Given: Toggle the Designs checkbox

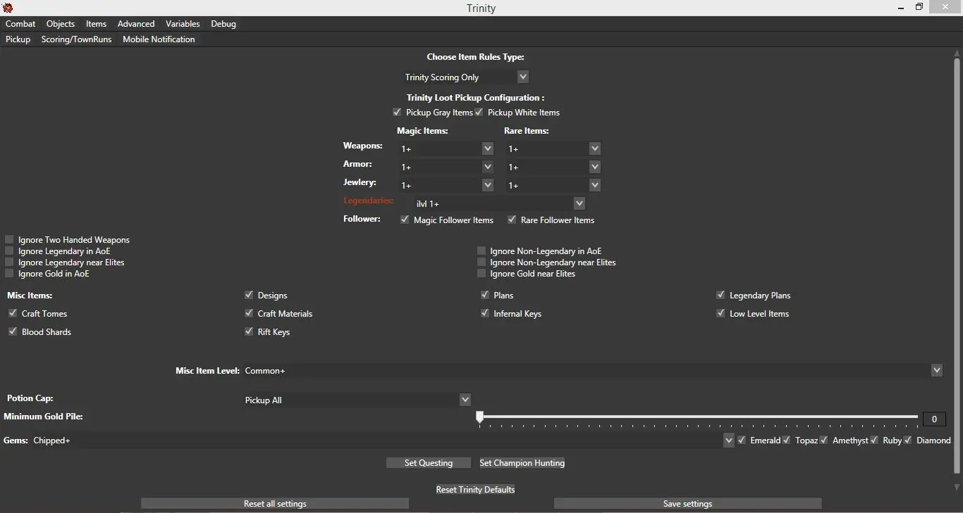Looking at the screenshot, I should click(x=249, y=295).
